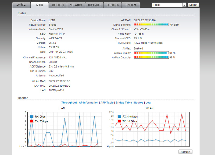Open the SYSTEM tab
Viewport: 215px width, 155px height.
131,5
